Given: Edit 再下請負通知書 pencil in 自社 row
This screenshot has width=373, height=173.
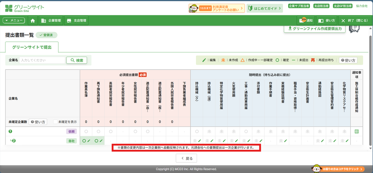Looking at the screenshot, I should tap(101, 141).
